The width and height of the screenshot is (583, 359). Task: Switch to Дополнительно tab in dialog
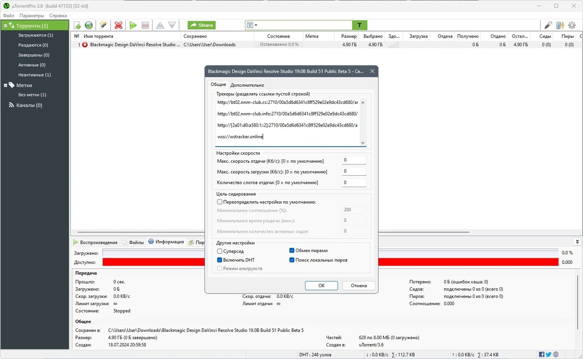[x=247, y=85]
